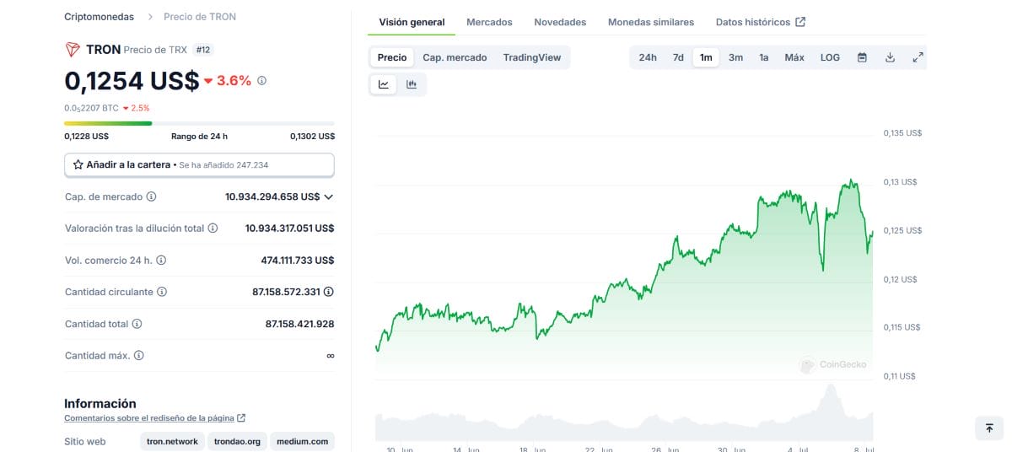Set chart range to 7d

coord(678,57)
